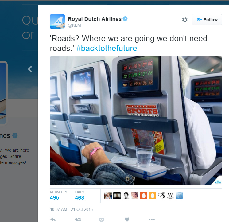Click the Pocket save icon
The width and height of the screenshot is (229, 222).
point(102,220)
